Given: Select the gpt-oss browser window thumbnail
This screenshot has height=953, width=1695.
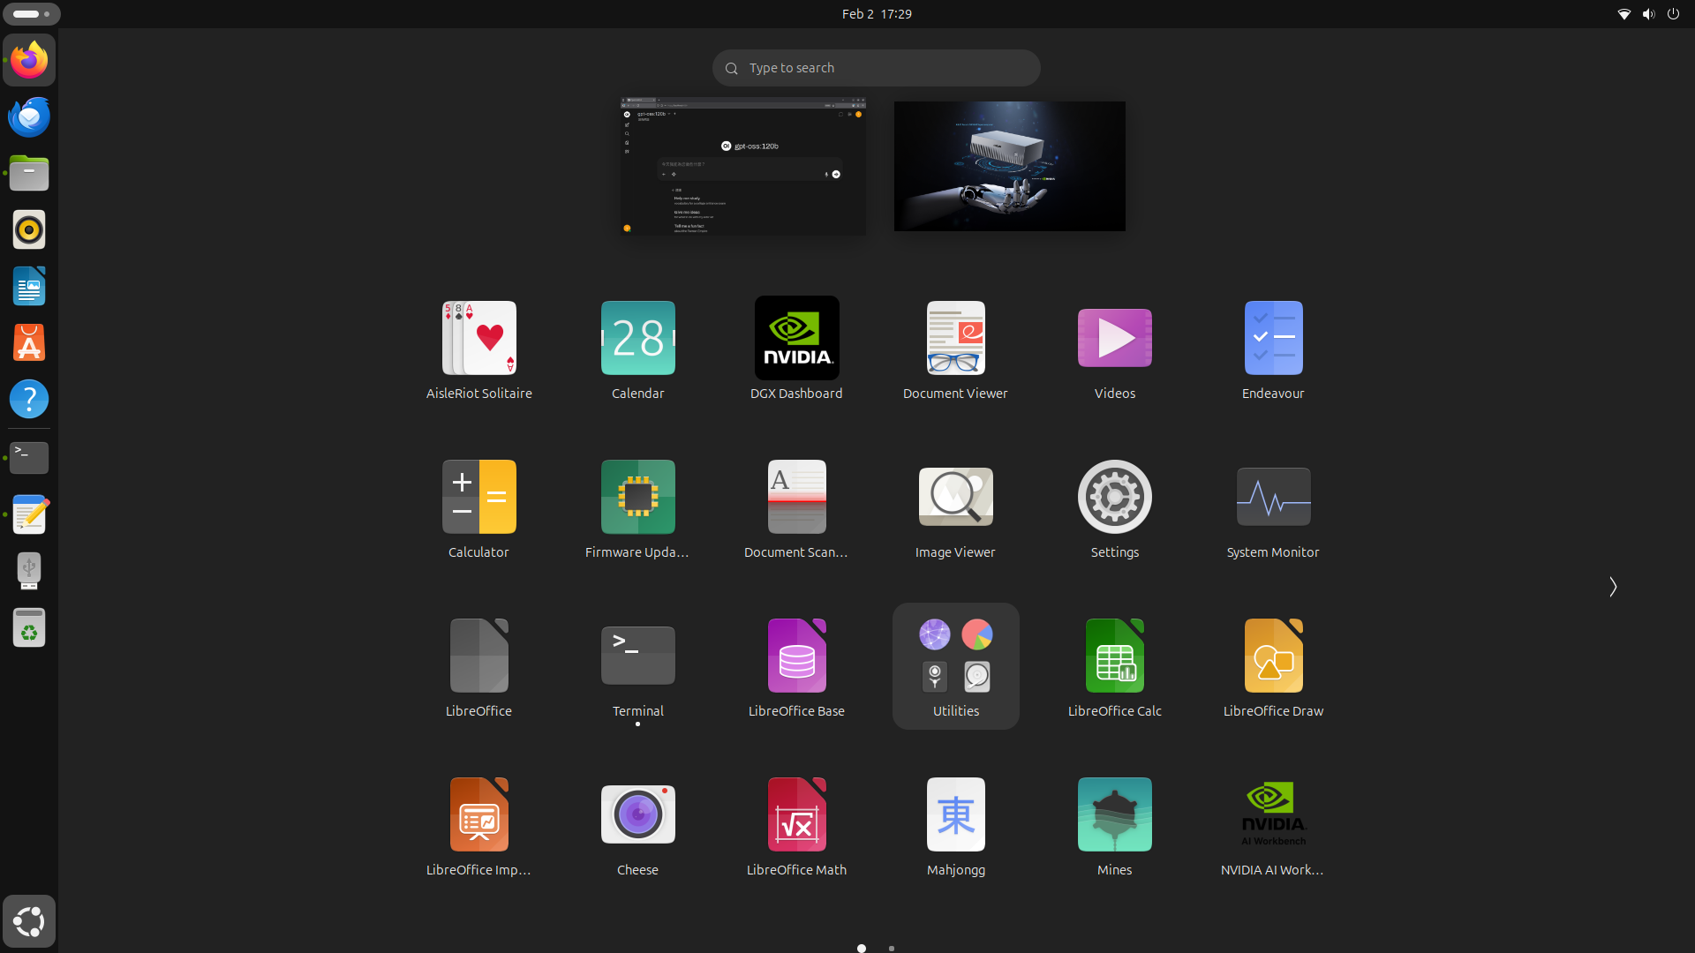Looking at the screenshot, I should coord(742,166).
